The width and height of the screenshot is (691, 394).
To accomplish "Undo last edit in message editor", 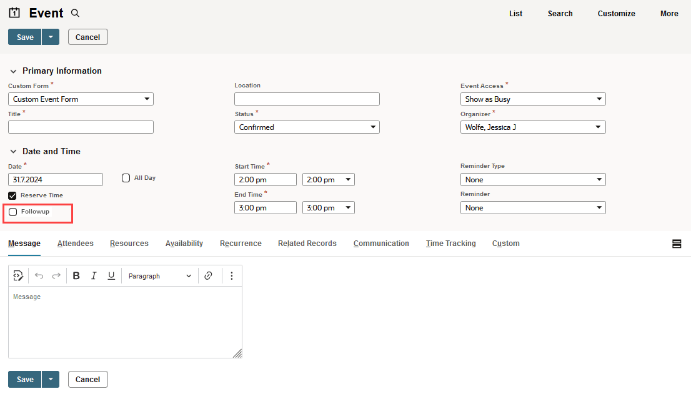I will (39, 275).
